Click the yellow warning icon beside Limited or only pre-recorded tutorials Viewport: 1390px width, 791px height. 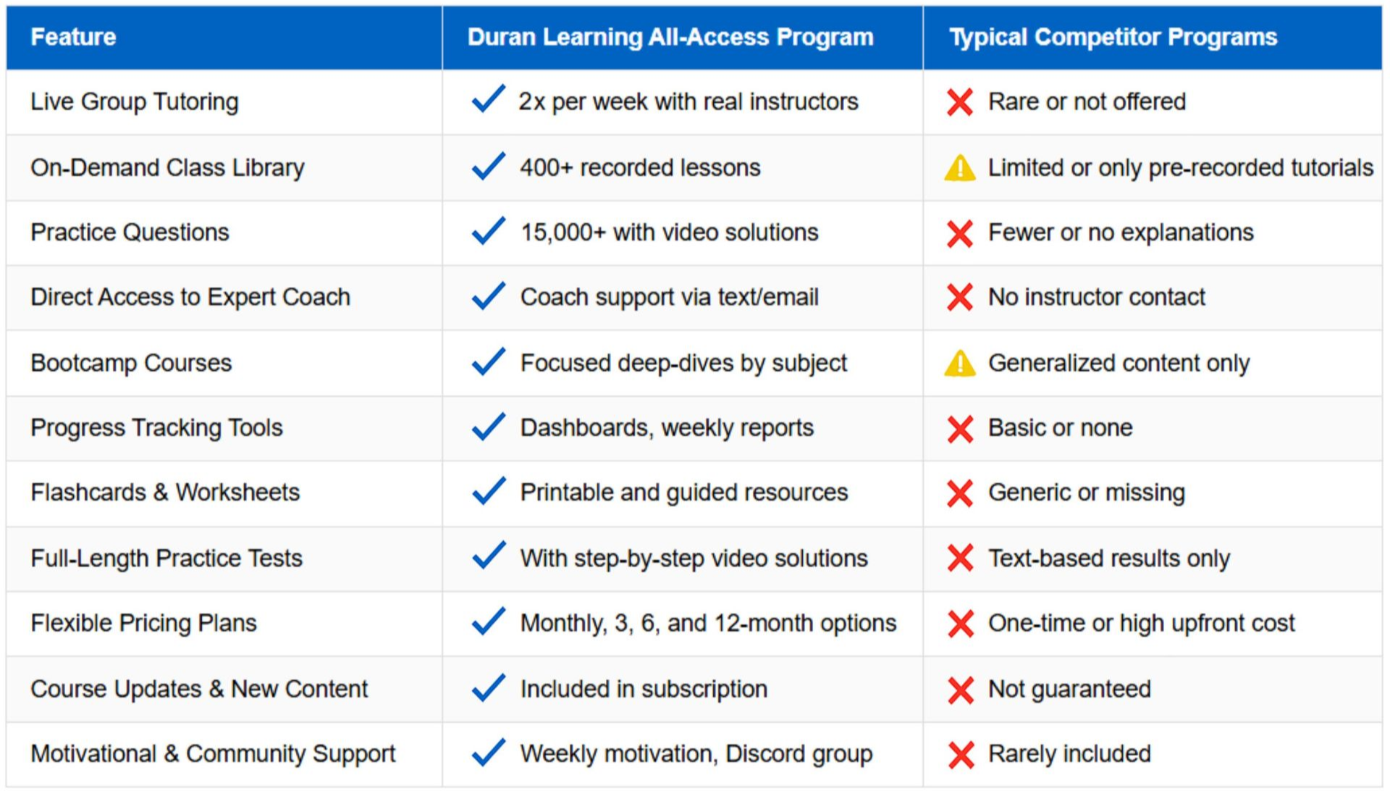[960, 168]
